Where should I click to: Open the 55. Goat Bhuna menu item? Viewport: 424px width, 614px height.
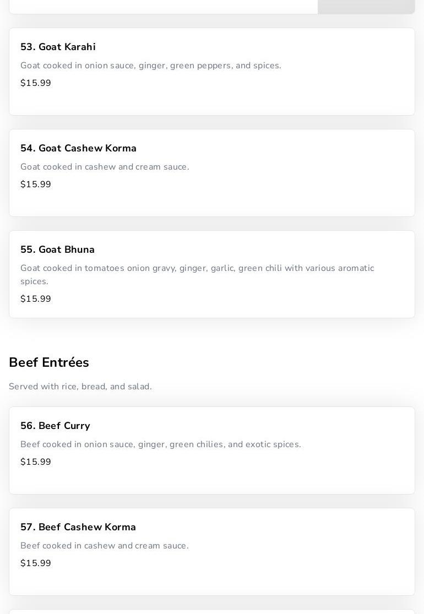click(57, 250)
